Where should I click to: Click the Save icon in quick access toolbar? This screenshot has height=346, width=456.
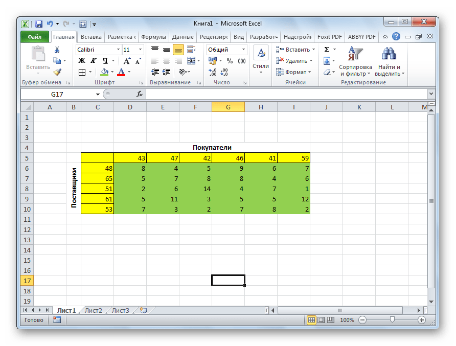(39, 24)
